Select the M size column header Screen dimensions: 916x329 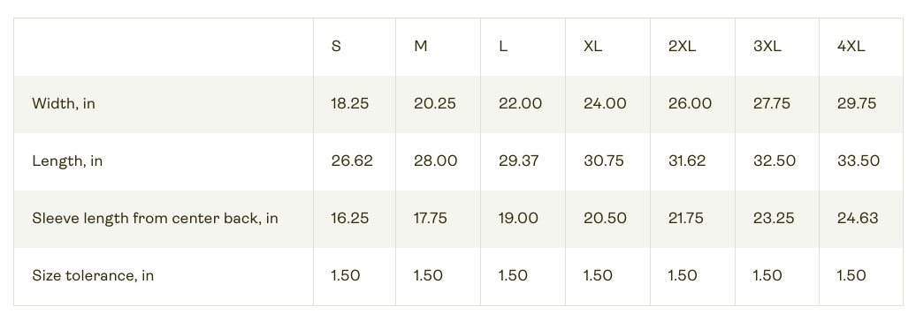coord(421,47)
